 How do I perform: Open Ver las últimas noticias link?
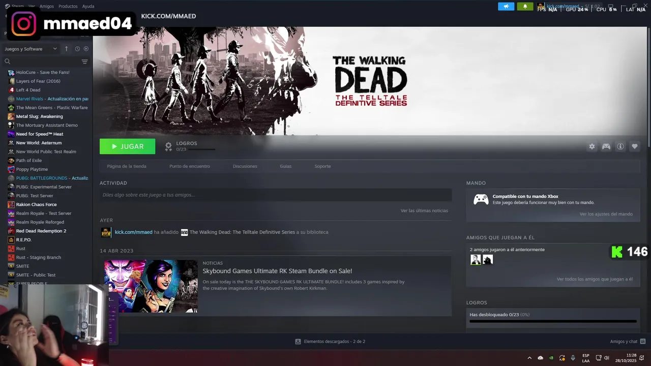point(424,210)
